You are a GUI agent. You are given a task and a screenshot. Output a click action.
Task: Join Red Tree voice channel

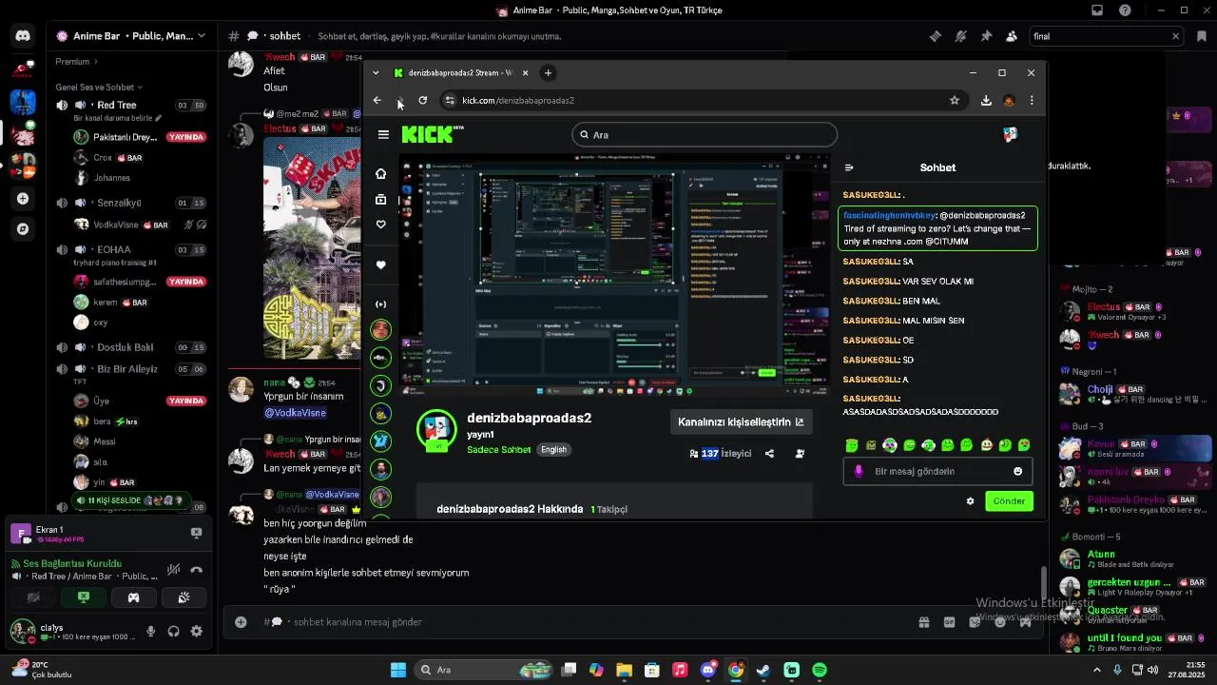click(x=131, y=106)
